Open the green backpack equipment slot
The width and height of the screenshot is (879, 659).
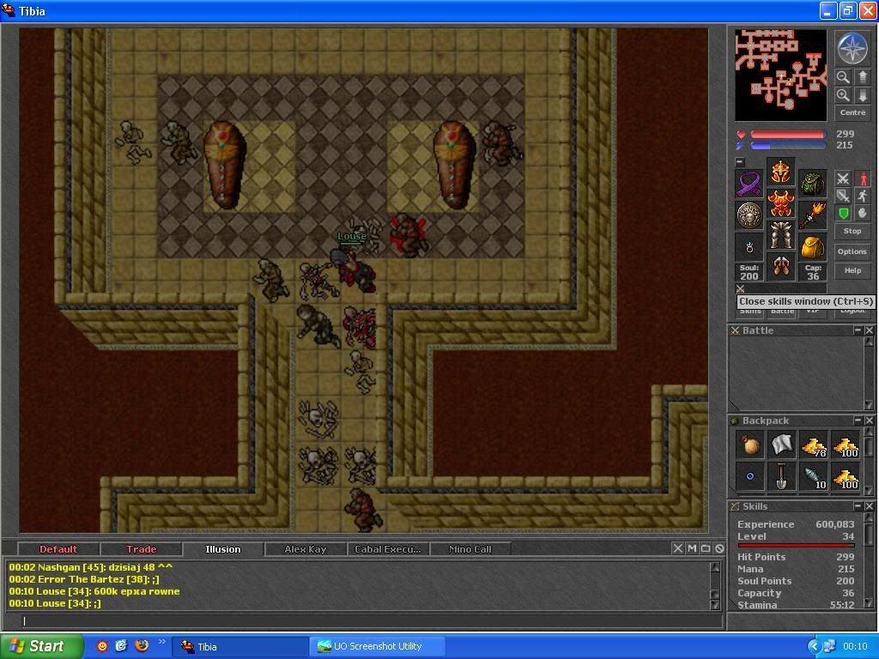813,184
